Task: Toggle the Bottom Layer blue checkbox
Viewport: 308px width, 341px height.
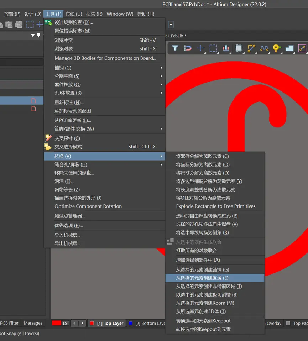Action: [131, 323]
